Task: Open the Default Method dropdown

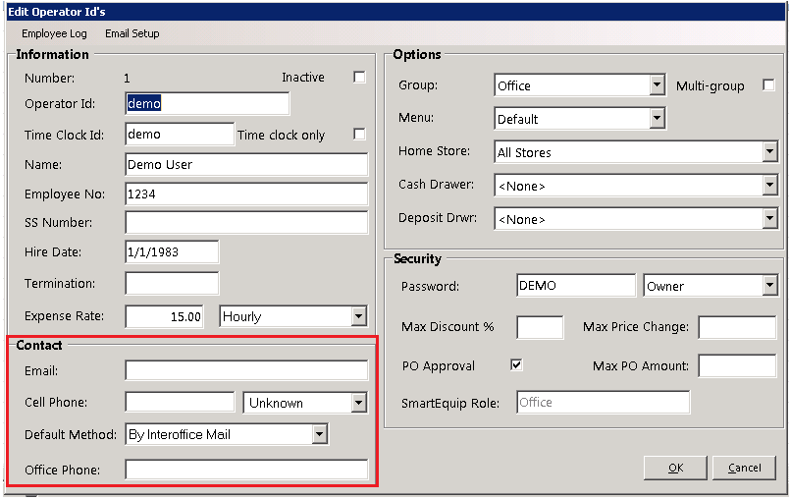Action: coord(319,434)
